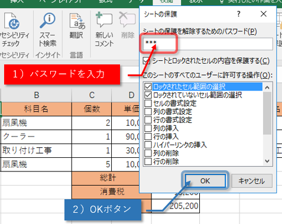Click the permissions list scroll down arrow
This screenshot has height=224, width=282.
pos(267,161)
